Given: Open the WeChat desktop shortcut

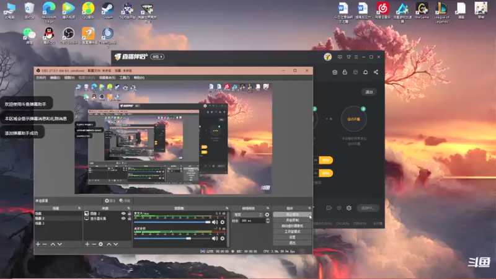Looking at the screenshot, I should click(x=29, y=35).
